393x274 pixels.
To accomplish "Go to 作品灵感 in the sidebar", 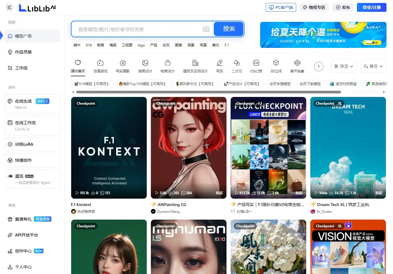I will (x=23, y=52).
